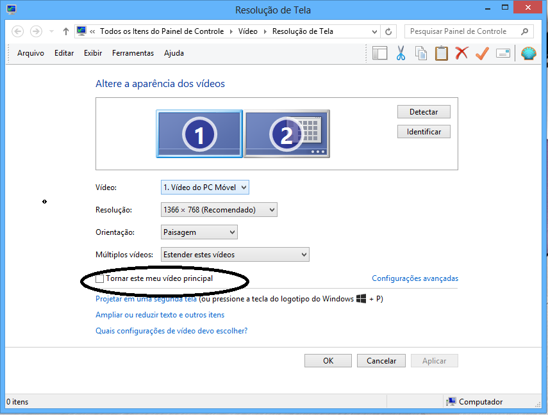
Task: Open the Resolução dropdown
Action: click(x=219, y=210)
